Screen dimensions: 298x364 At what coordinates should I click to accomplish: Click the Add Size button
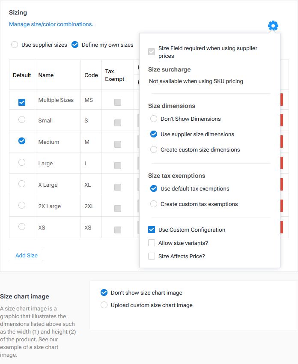(27, 255)
